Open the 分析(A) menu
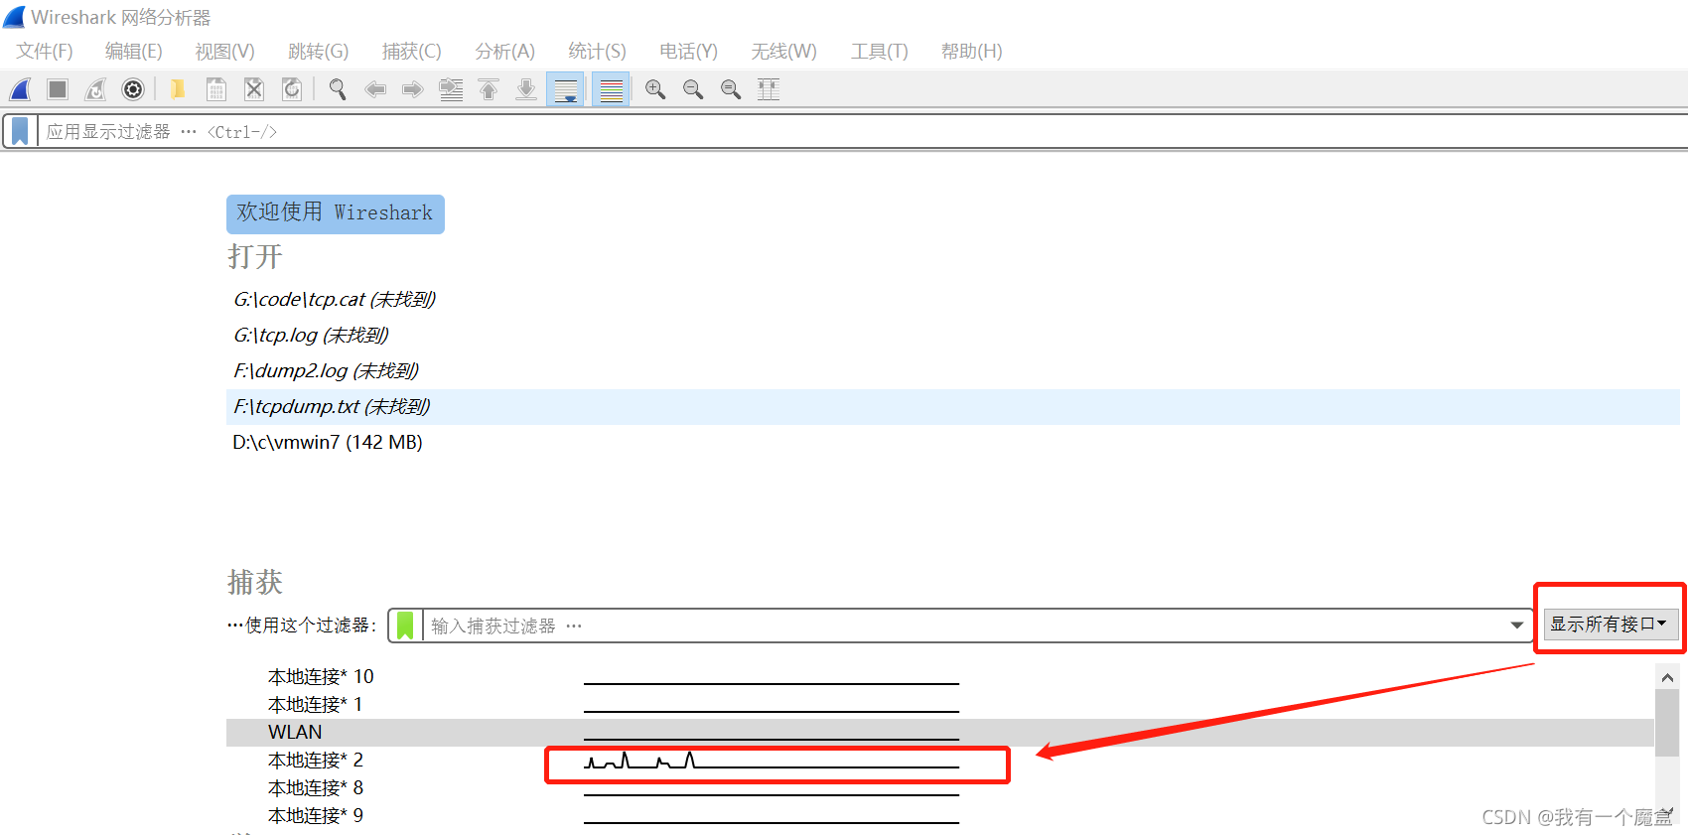 click(505, 51)
